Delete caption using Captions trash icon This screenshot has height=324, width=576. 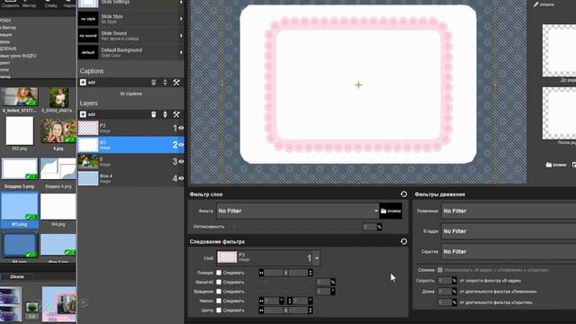(x=154, y=82)
